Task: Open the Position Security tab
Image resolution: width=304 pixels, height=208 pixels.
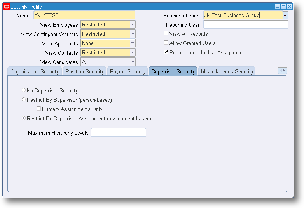Action: 85,71
